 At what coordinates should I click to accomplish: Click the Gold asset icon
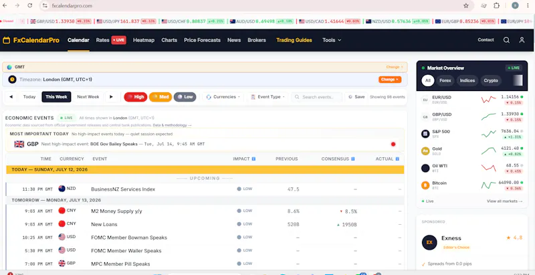(425, 151)
